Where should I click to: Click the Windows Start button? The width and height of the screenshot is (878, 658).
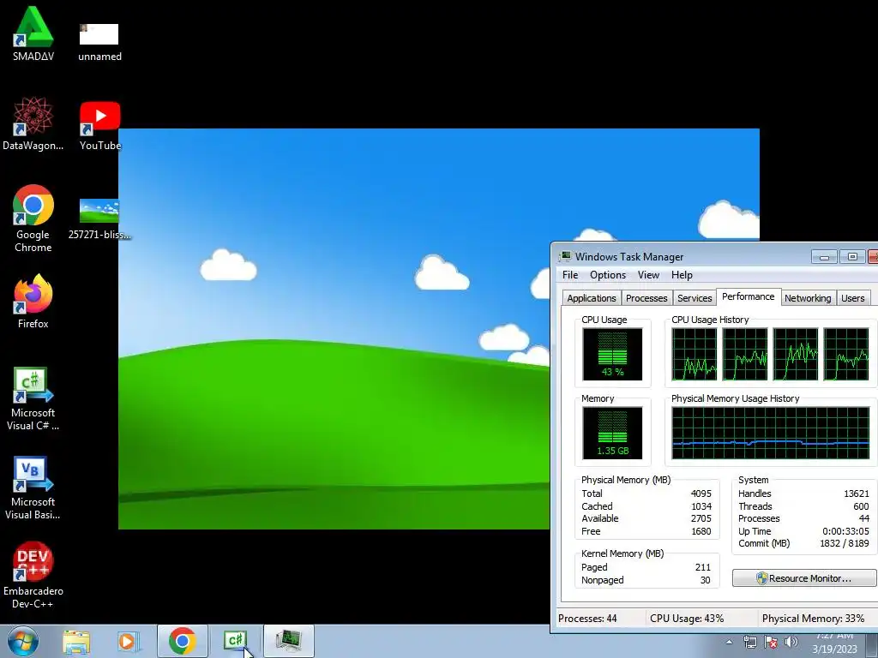(23, 641)
